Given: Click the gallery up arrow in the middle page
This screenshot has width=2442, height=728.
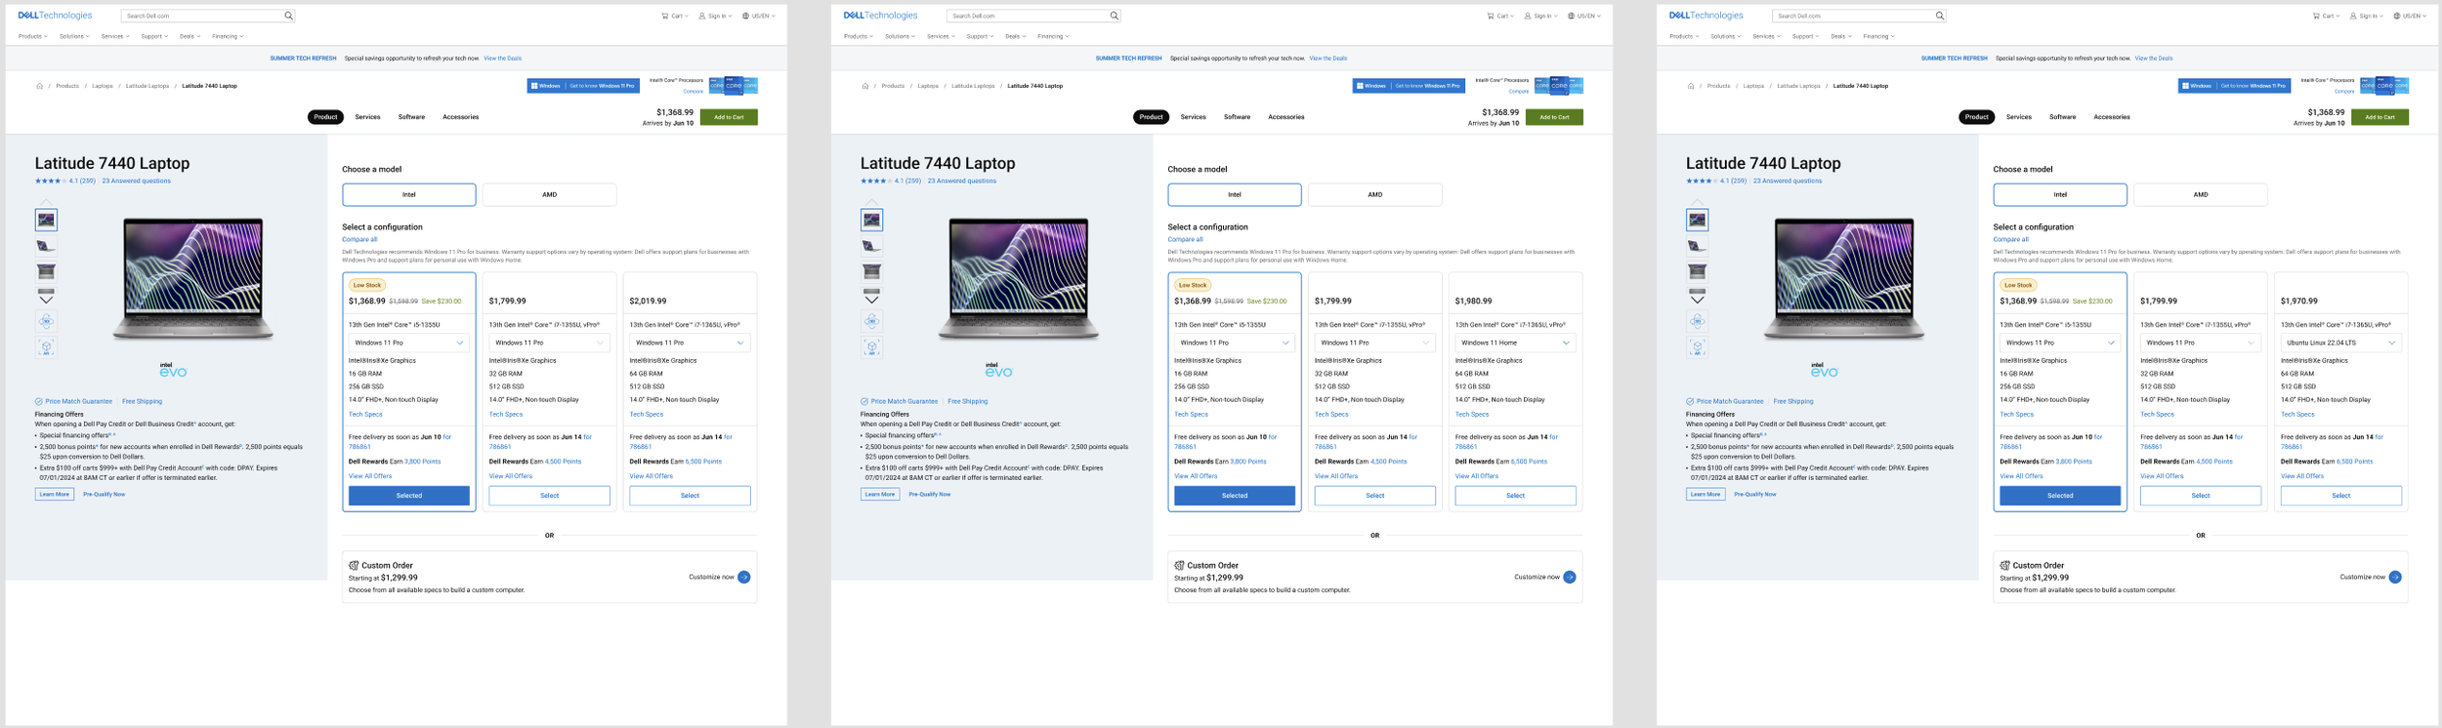Looking at the screenshot, I should pyautogui.click(x=871, y=203).
